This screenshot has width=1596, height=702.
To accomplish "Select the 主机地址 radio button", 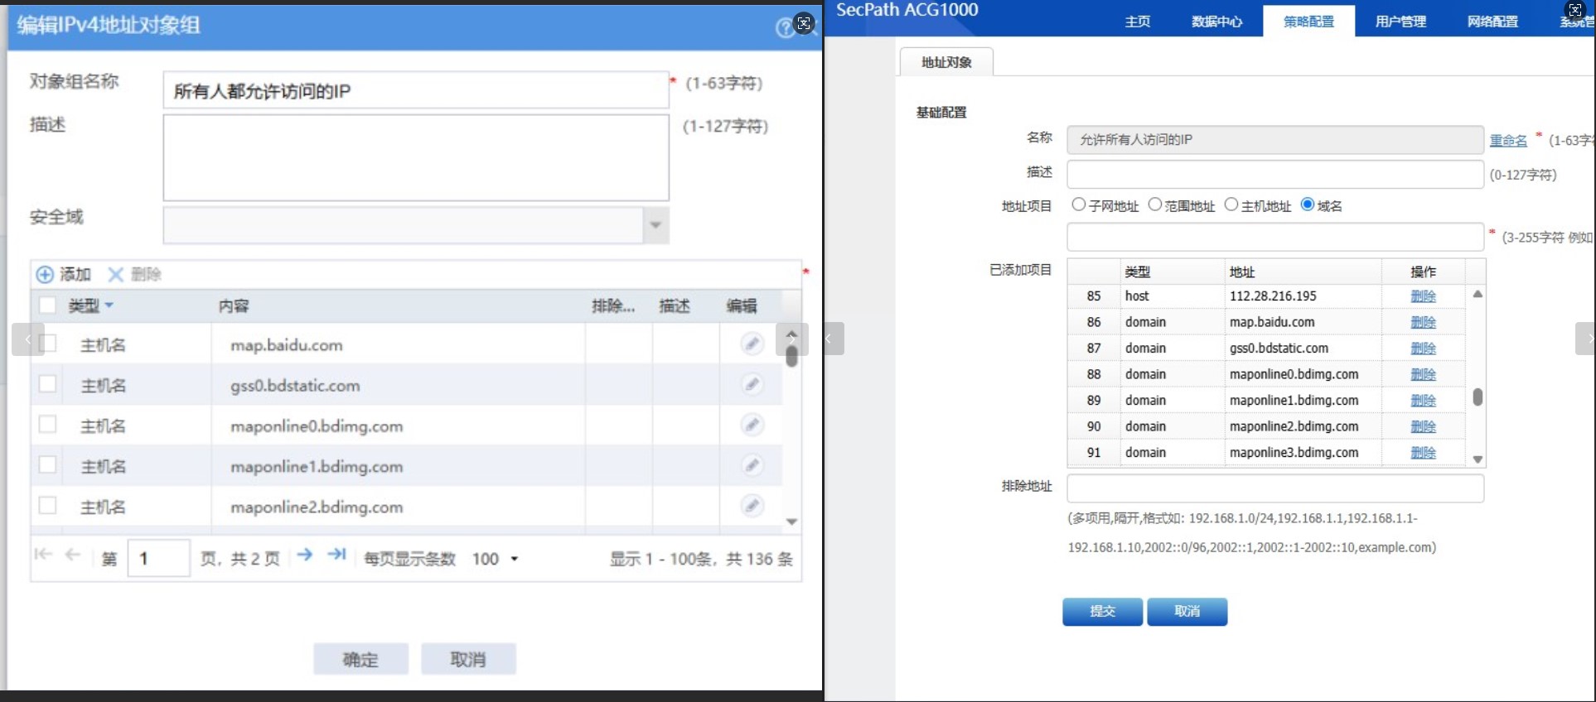I will [x=1231, y=204].
